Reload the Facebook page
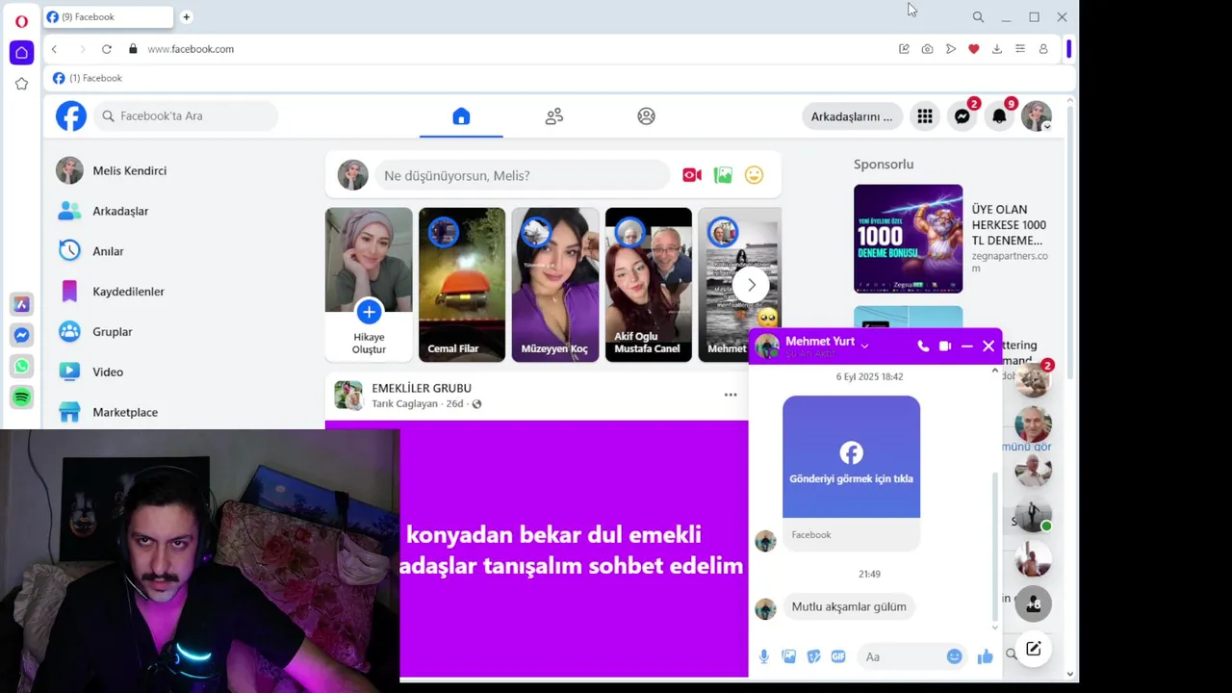1232x693 pixels. click(107, 49)
